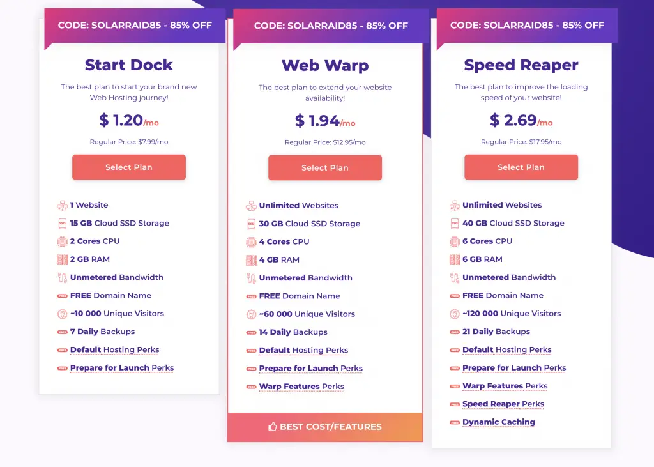
Task: Open Speed Reaper Perks tooltip link
Action: (503, 404)
